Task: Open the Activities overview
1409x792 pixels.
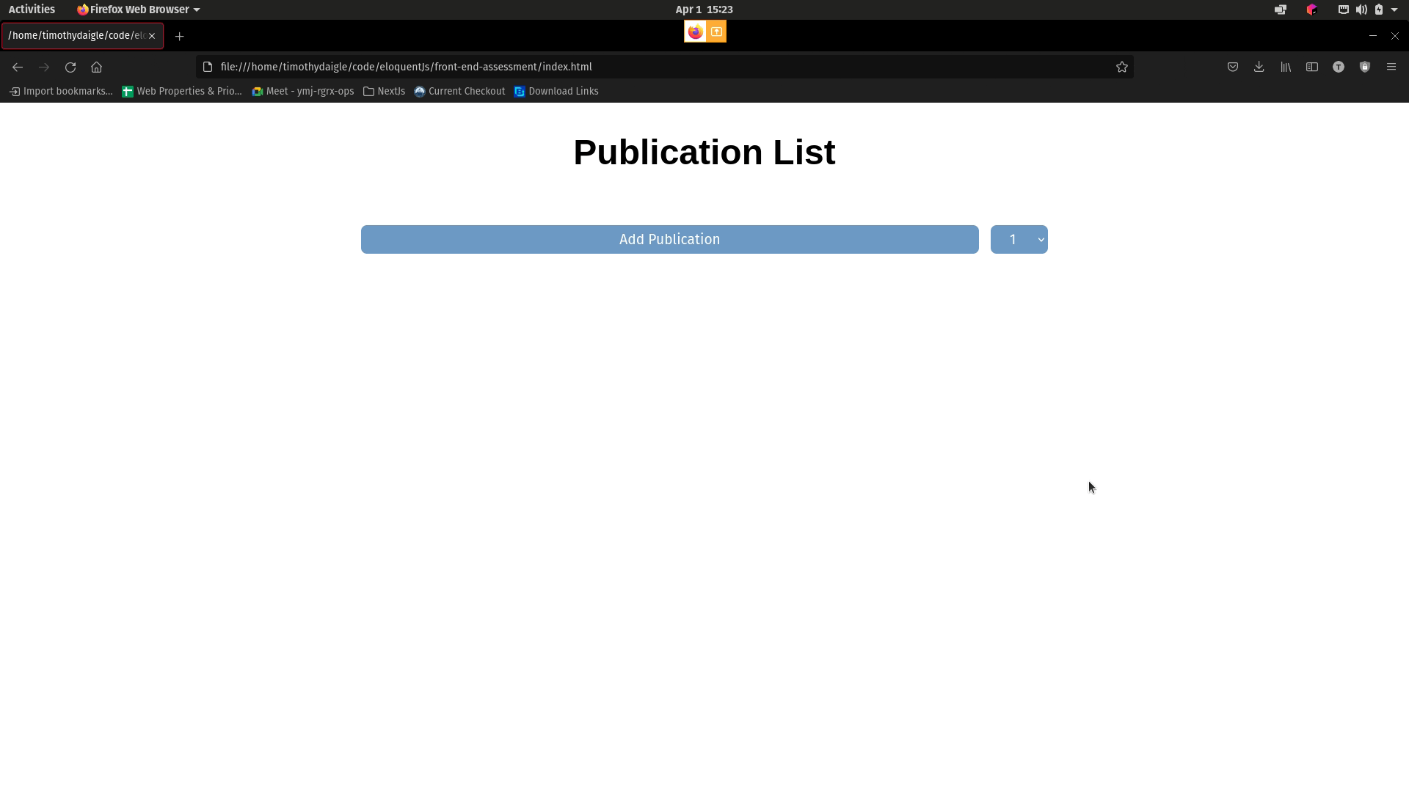Action: tap(32, 10)
